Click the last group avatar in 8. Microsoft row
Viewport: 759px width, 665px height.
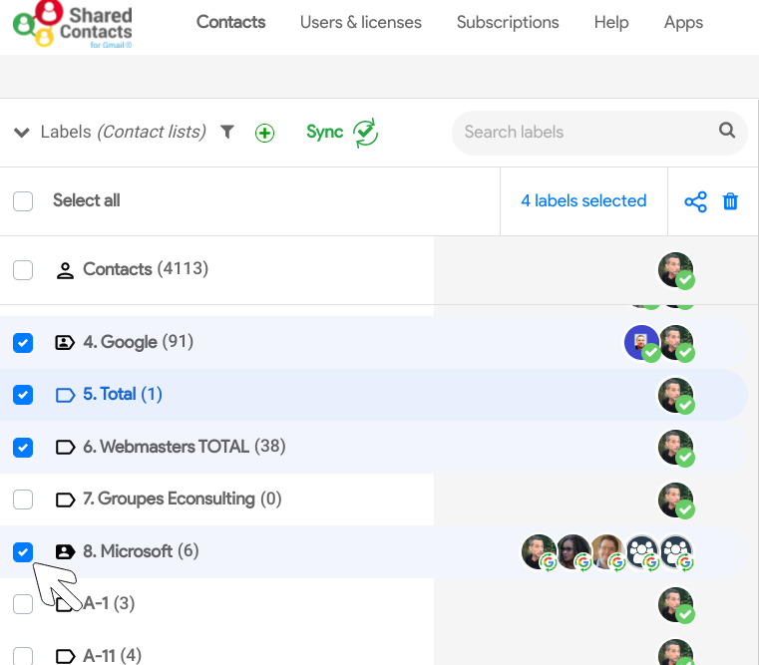(x=676, y=552)
